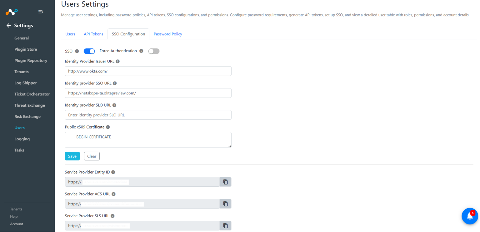Collapse the sidebar using the collapse icon
Image resolution: width=480 pixels, height=232 pixels.
click(41, 12)
